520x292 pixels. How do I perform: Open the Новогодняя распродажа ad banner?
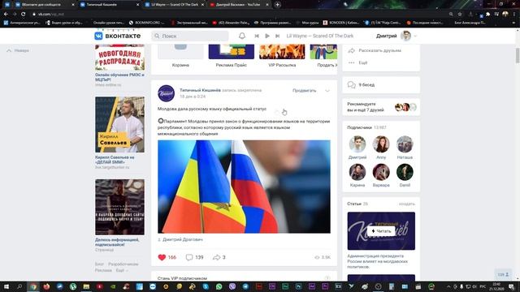point(119,58)
